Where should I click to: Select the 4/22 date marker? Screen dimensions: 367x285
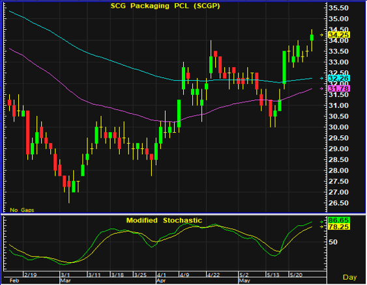(x=213, y=275)
